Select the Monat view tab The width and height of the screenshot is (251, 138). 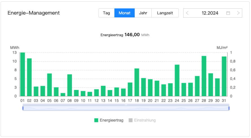tap(125, 13)
